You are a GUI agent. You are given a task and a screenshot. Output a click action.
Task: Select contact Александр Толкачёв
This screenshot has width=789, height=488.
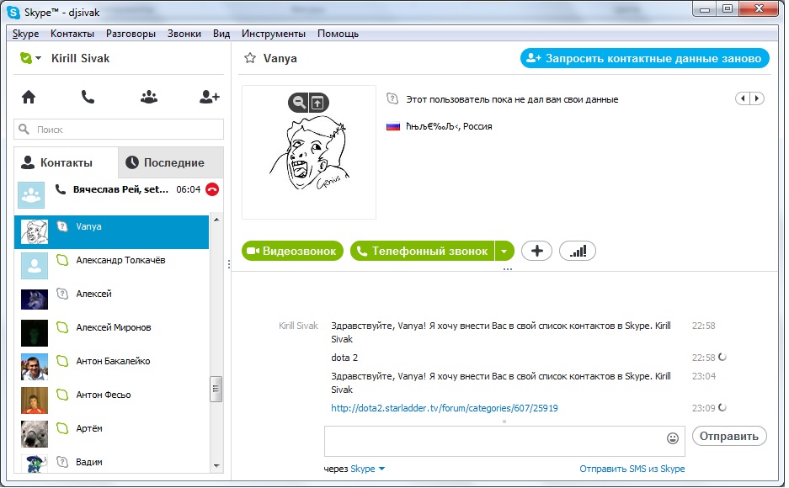coord(112,266)
